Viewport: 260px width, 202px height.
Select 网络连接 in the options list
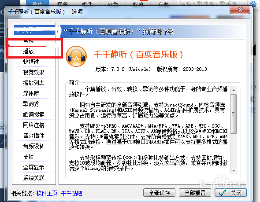33,125
